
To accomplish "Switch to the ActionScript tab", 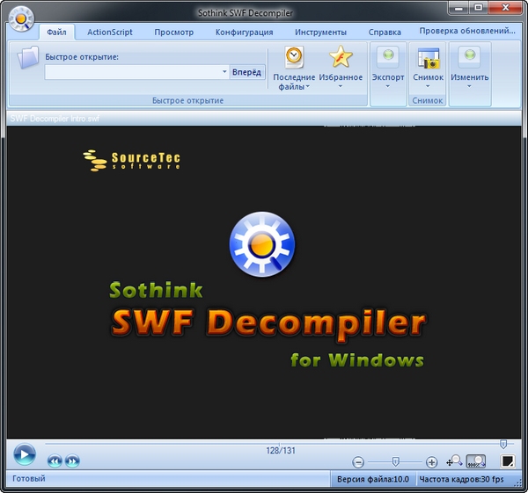I will (110, 32).
